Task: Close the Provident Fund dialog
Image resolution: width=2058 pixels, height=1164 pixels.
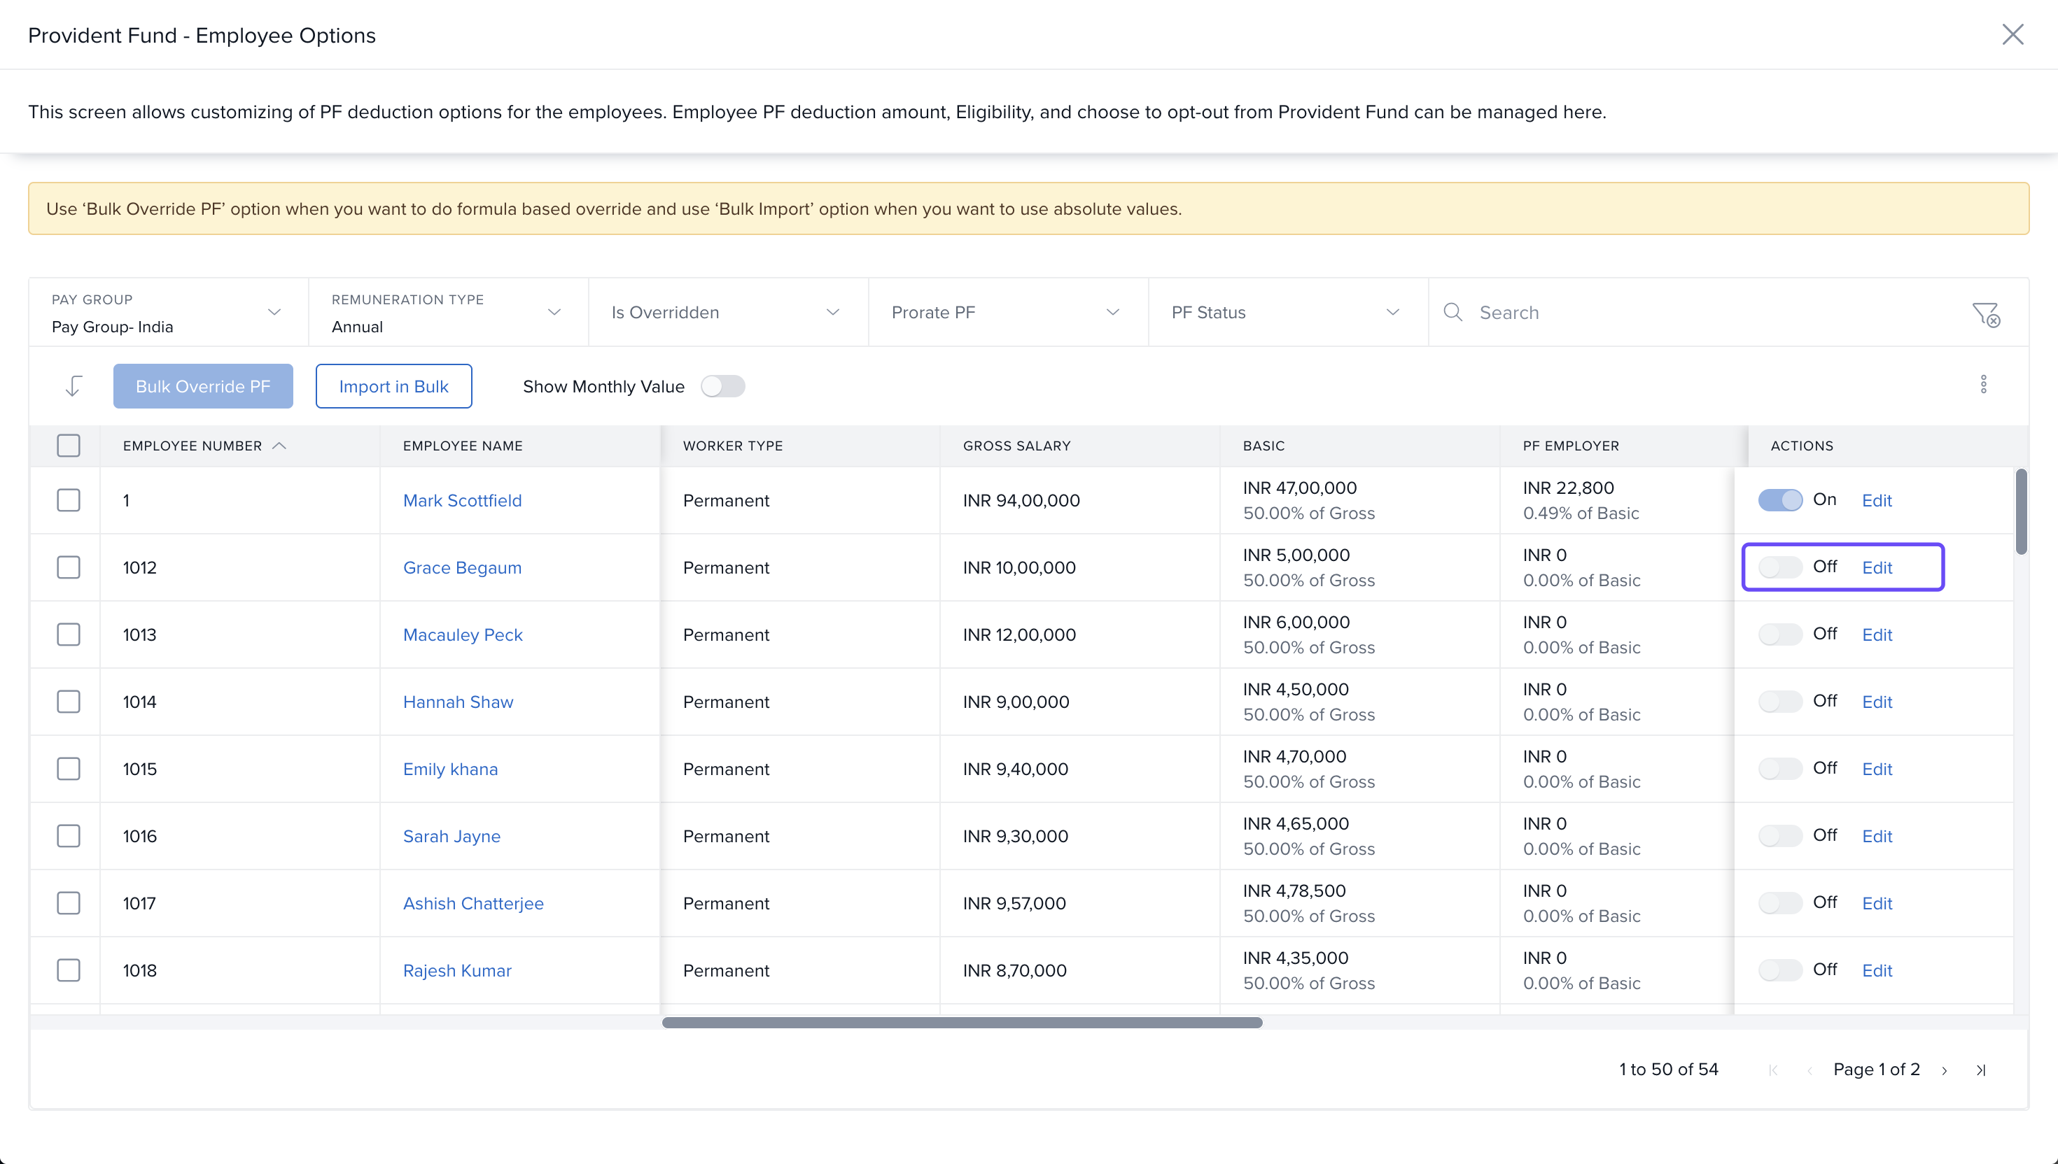Action: coord(2012,34)
